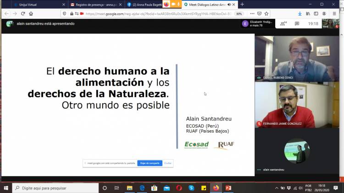344x193 pixels.
Task: Open the Meet participants list icon
Action: click(283, 23)
